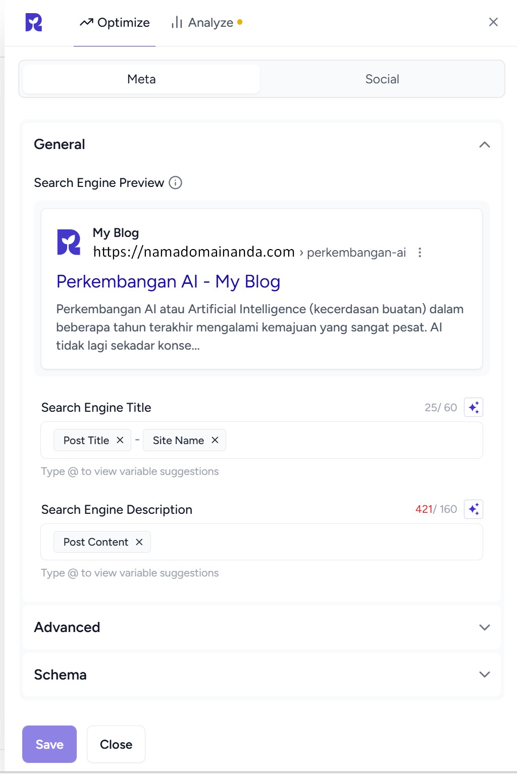Expand the Advanced section
The image size is (517, 774).
pos(484,627)
